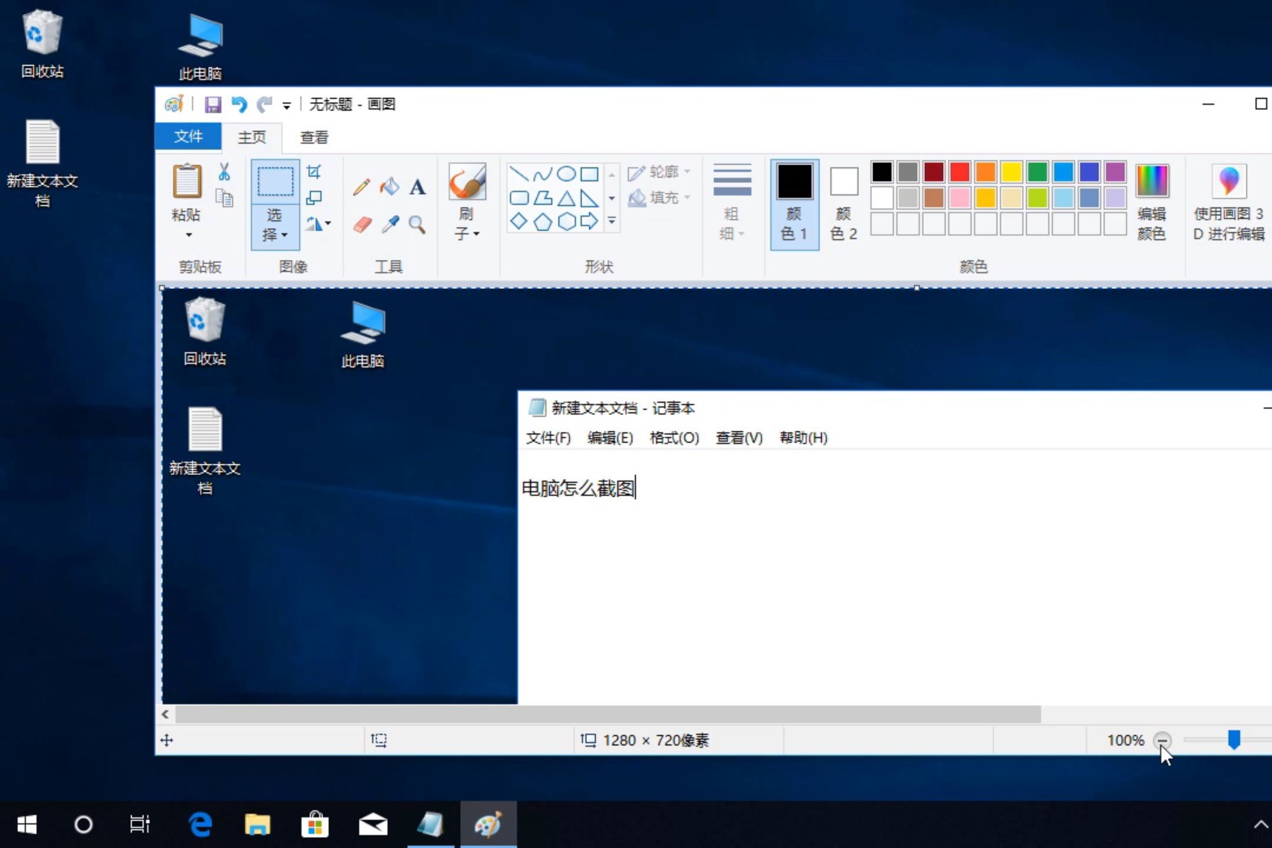
Task: Open Microsoft Store from taskbar
Action: point(315,824)
